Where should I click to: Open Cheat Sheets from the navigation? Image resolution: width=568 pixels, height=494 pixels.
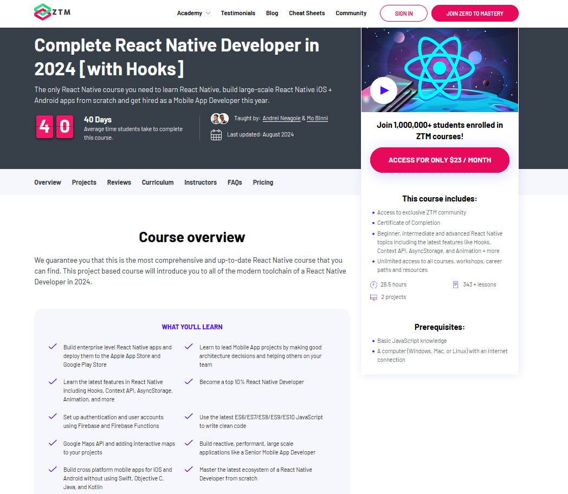point(307,13)
